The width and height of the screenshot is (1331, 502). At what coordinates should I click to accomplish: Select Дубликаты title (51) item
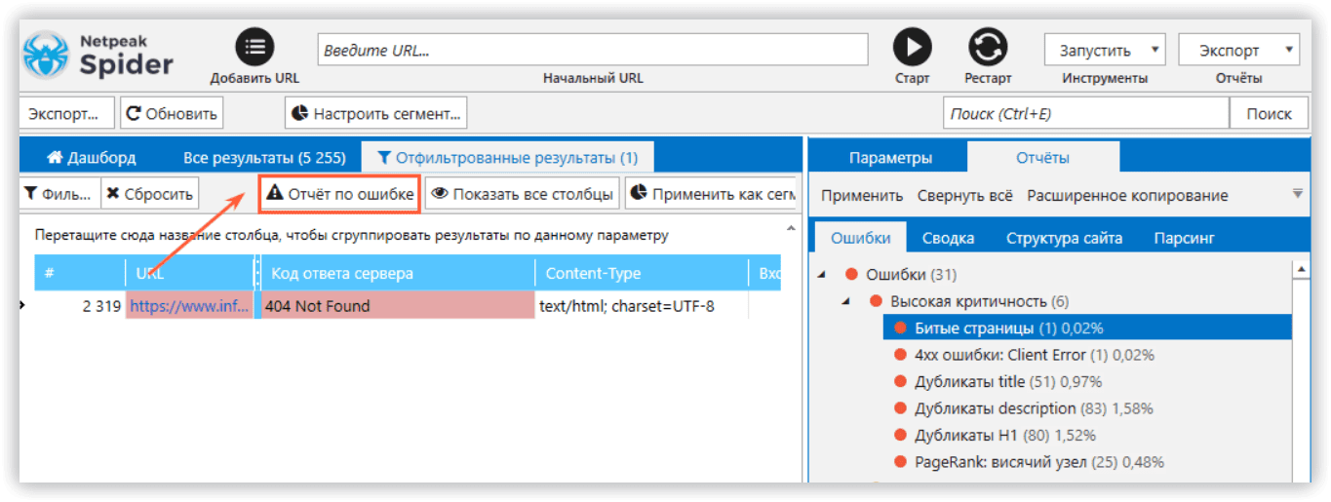click(1008, 381)
